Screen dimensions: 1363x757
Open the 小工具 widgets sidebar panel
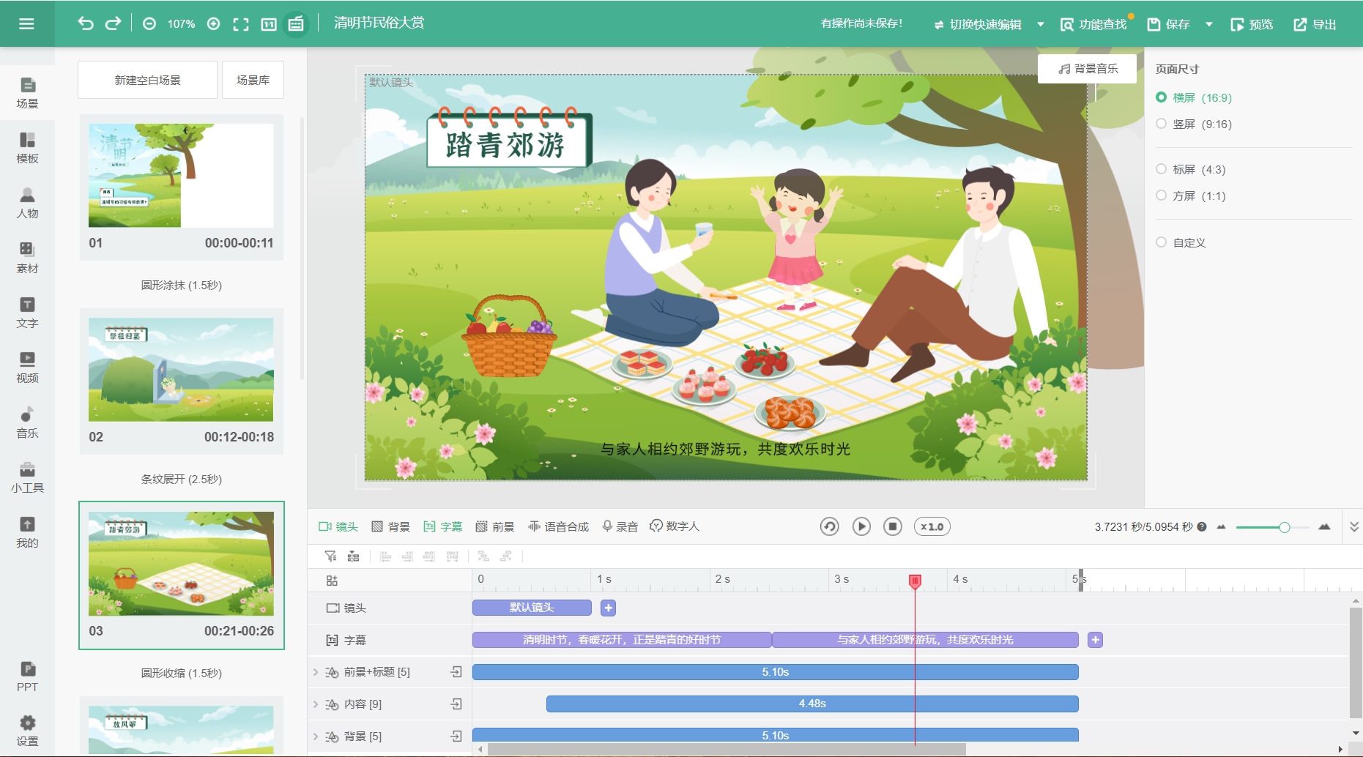tap(27, 477)
